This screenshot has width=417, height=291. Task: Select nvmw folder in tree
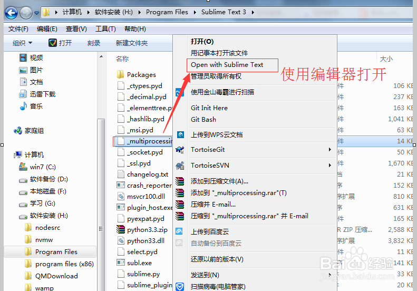[38, 240]
